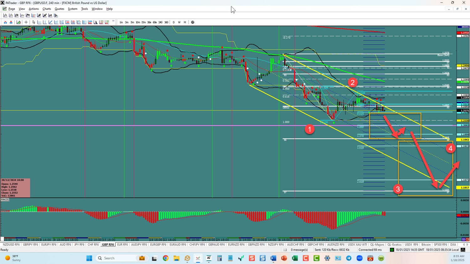This screenshot has height=264, width=470.
Task: Pick the text annotation tool
Action: 96,22
